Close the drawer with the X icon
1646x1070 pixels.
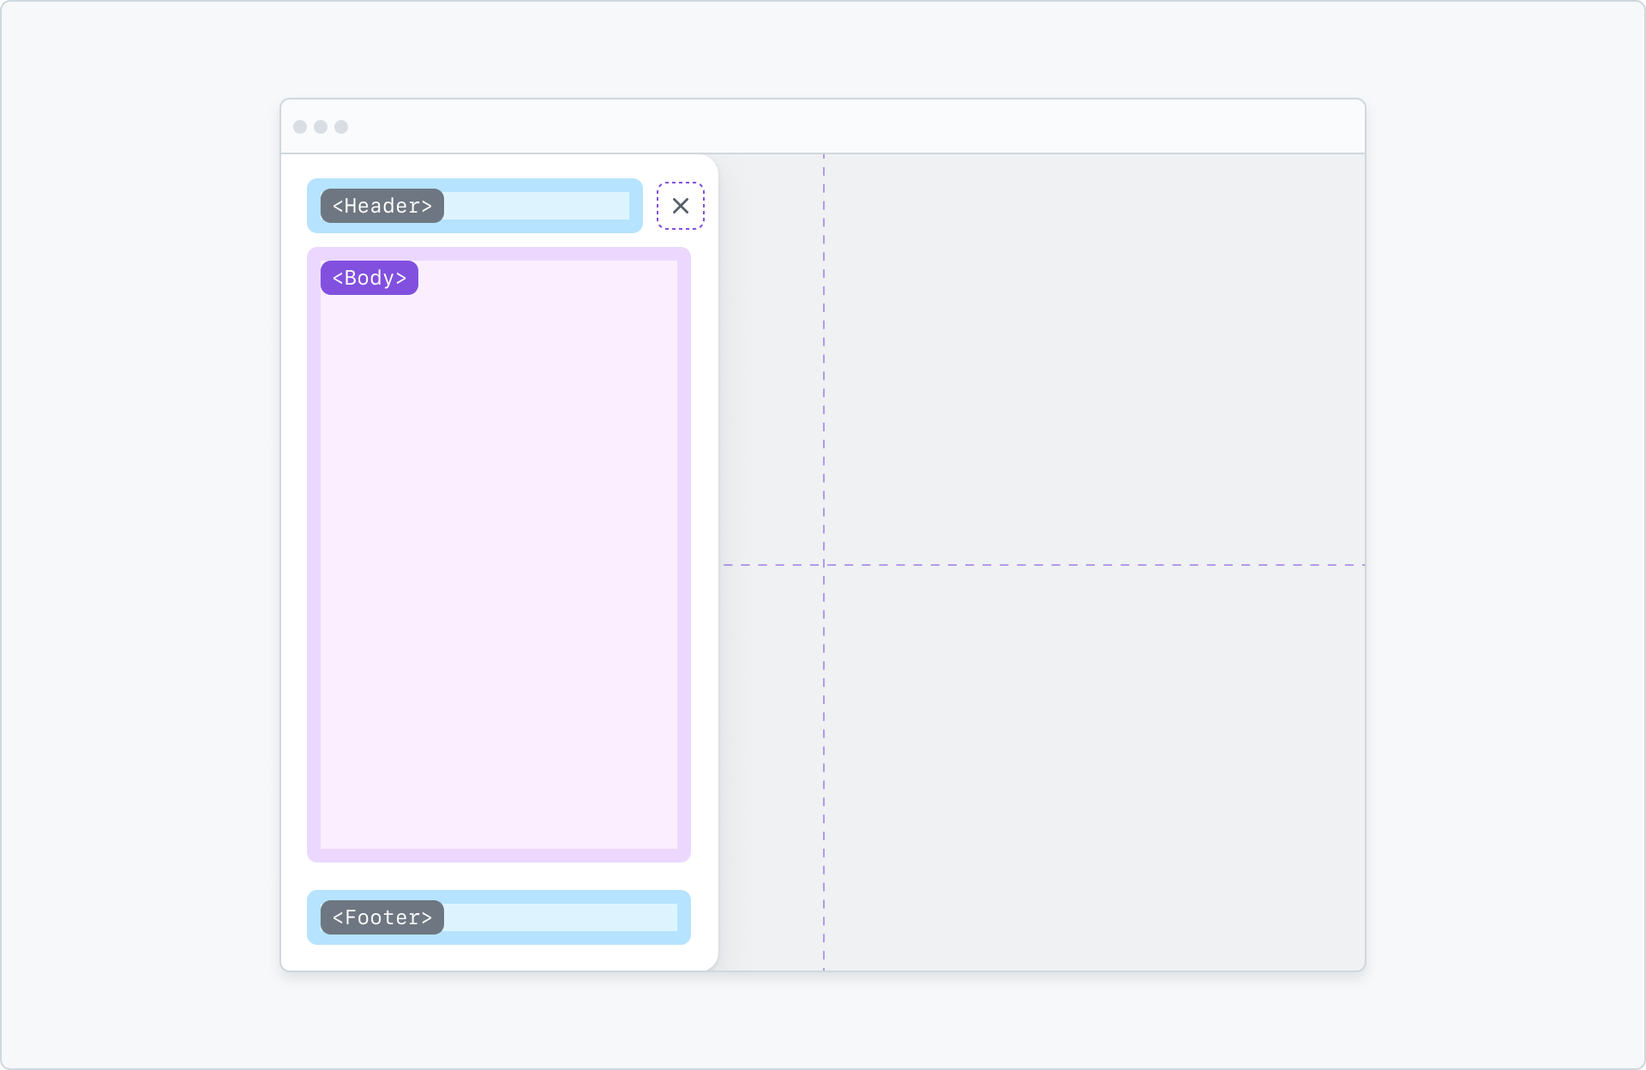pyautogui.click(x=681, y=206)
